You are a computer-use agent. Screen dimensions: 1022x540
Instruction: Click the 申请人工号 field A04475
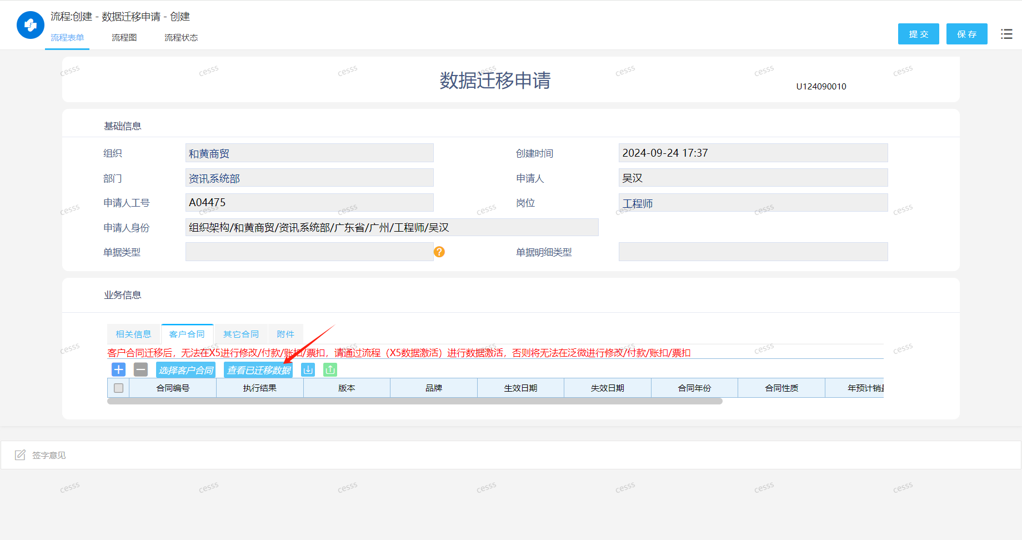(x=309, y=202)
